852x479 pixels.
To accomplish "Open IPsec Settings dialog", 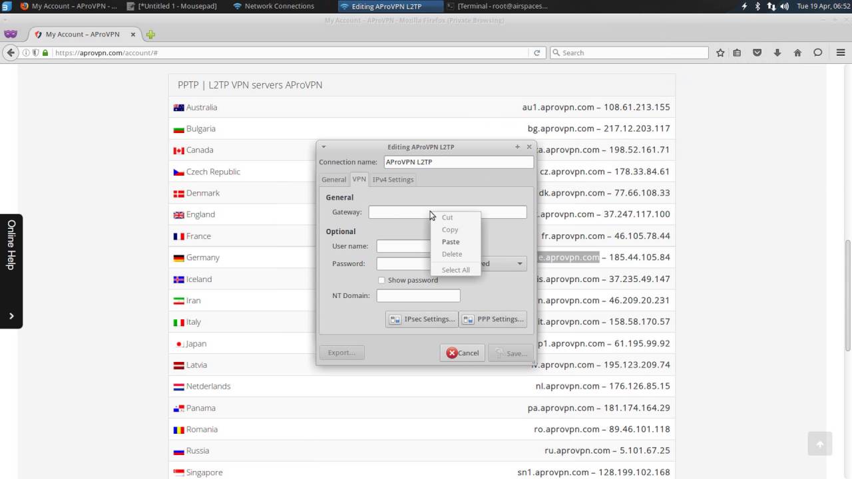I will coord(422,319).
